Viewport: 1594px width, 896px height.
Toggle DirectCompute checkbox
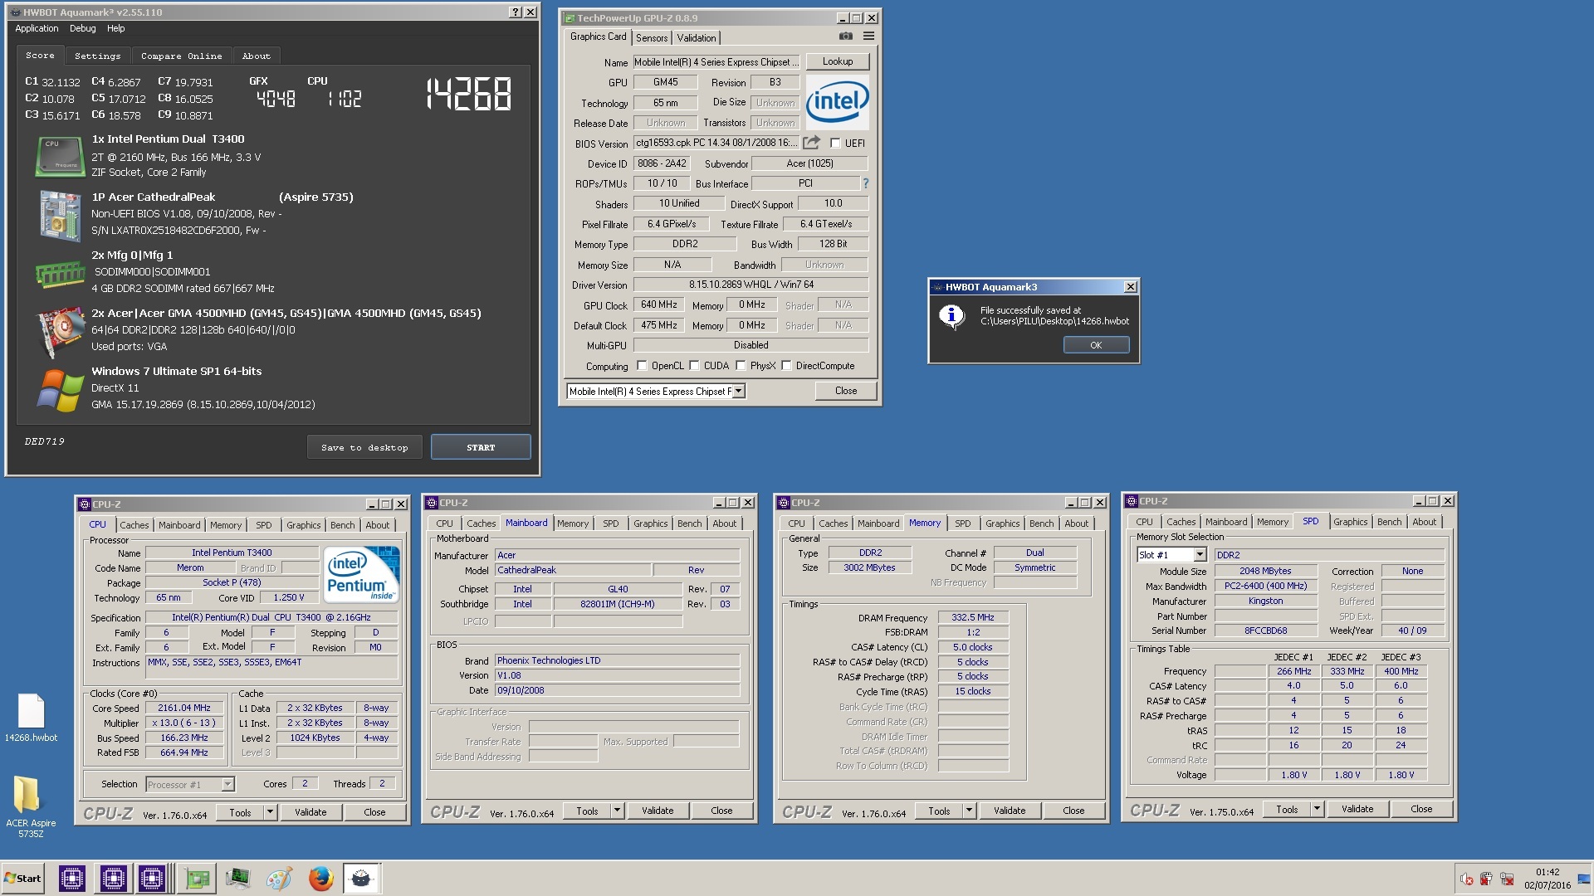(x=786, y=365)
